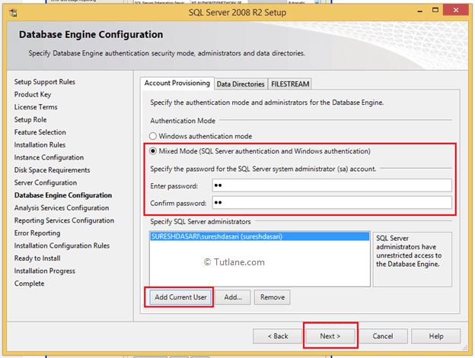Click the Confirm password field
This screenshot has width=475, height=358.
332,203
